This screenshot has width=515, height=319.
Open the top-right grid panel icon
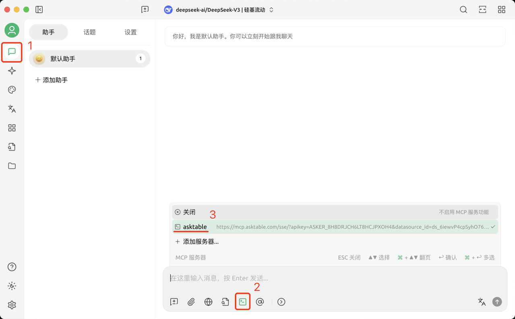[502, 10]
